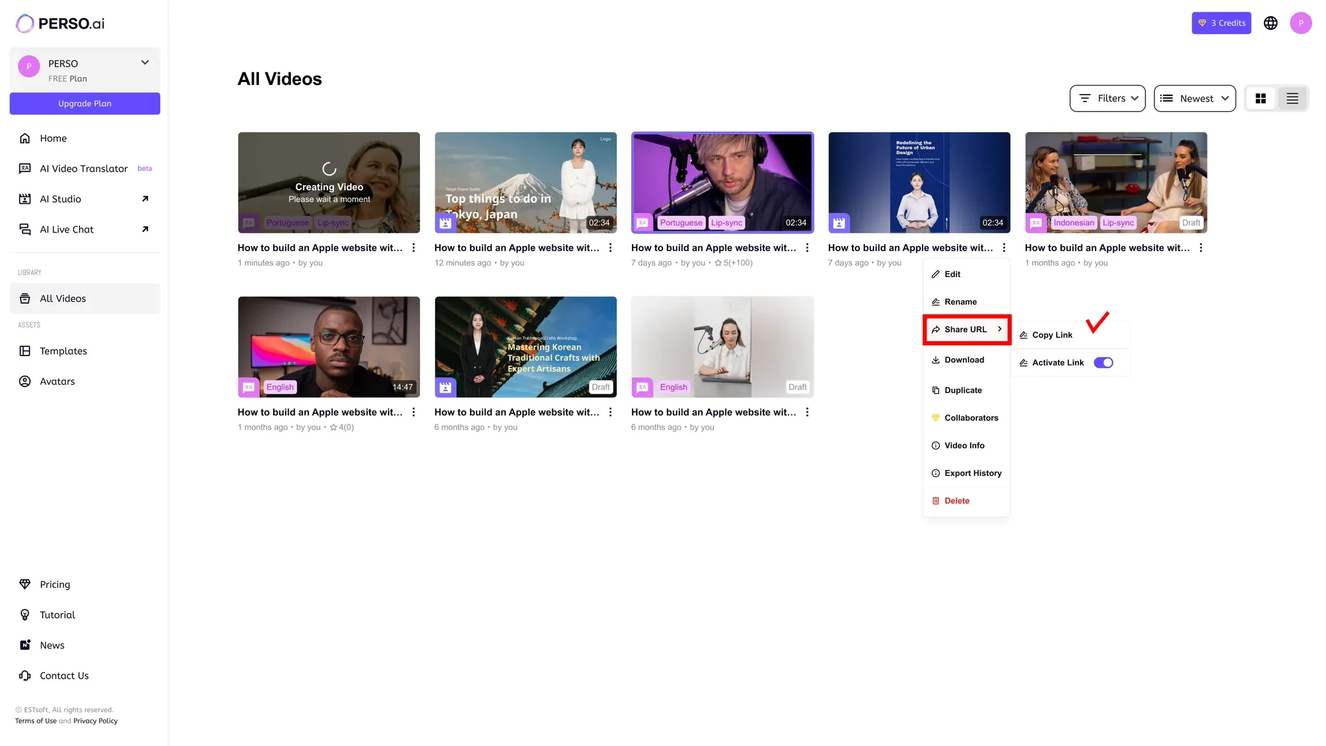Click the Tutorial lightbulb icon

(25, 615)
